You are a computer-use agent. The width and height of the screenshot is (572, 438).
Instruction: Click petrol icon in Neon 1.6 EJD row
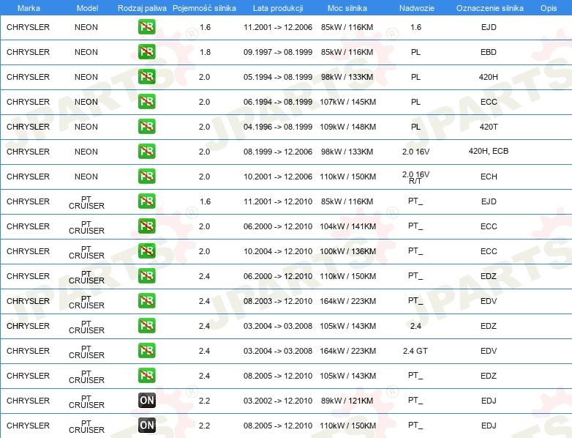[x=146, y=27]
